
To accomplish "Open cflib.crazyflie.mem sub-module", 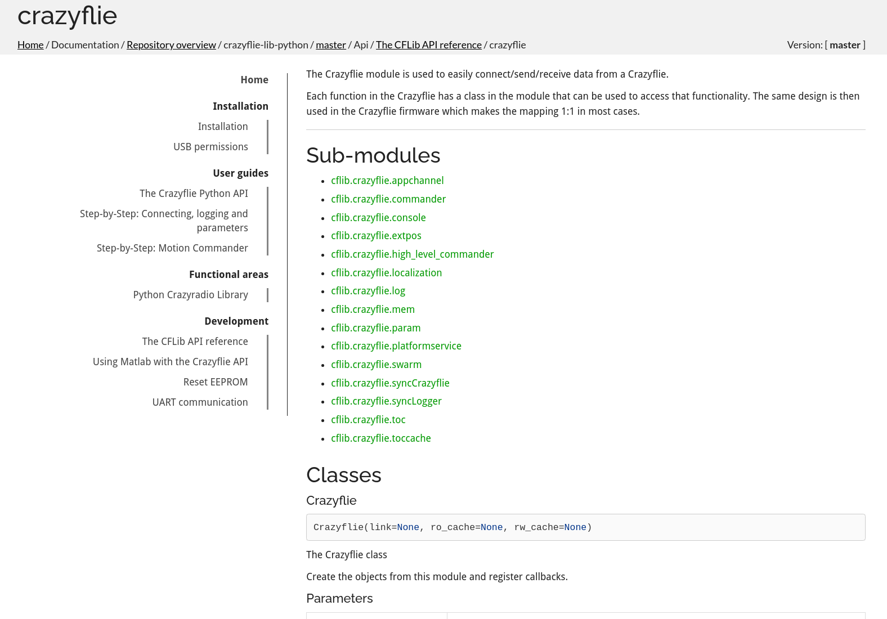I will click(373, 309).
